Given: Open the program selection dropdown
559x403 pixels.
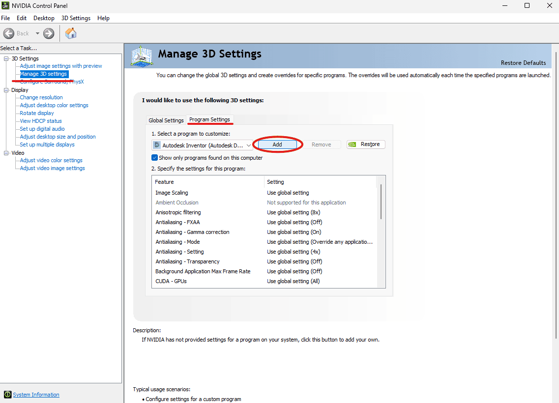Looking at the screenshot, I should 202,145.
